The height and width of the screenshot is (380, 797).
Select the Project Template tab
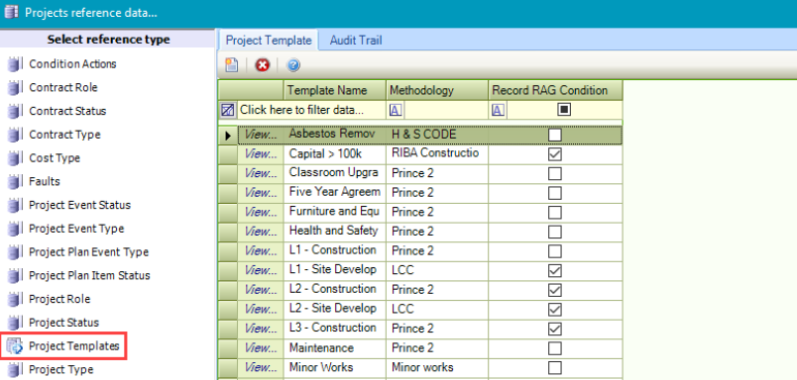pos(269,41)
